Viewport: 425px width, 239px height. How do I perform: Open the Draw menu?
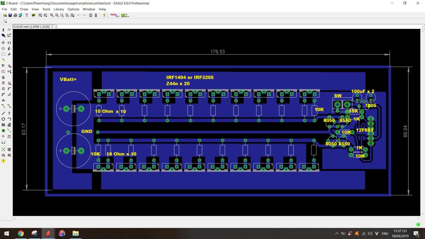(24, 9)
